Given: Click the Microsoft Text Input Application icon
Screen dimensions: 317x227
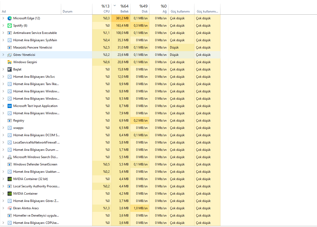Looking at the screenshot, I should coord(10,106).
